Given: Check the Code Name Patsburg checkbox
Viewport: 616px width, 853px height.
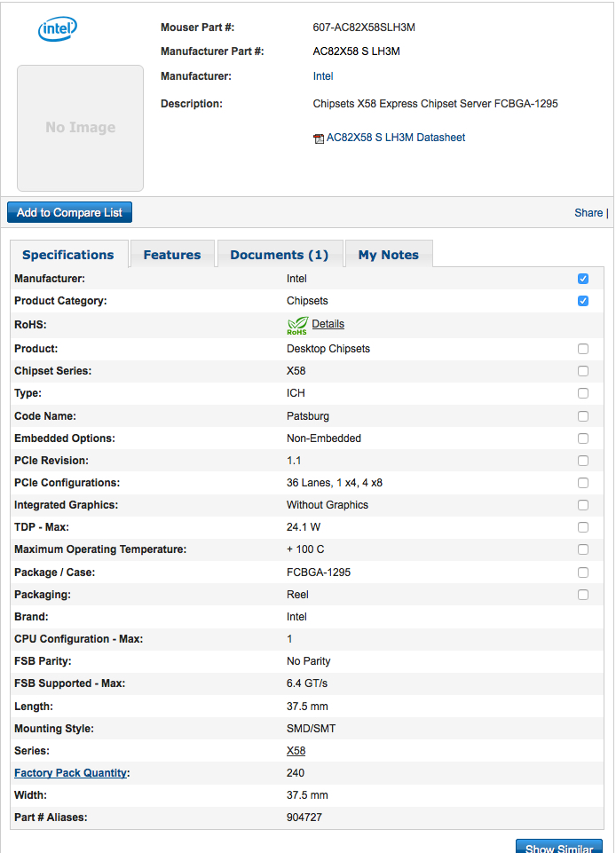Looking at the screenshot, I should click(583, 416).
